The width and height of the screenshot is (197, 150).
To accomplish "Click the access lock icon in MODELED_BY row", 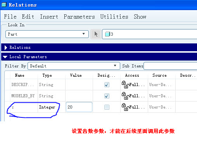I will [x=125, y=96].
